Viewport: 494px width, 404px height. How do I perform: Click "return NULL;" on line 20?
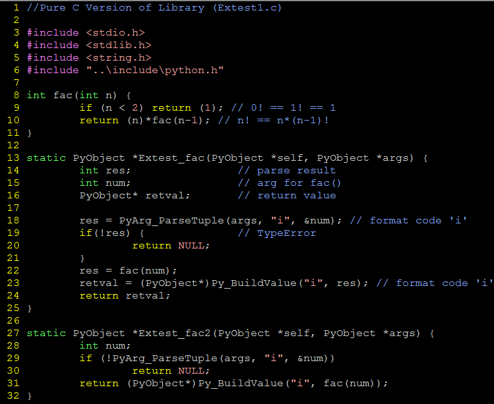click(x=171, y=246)
